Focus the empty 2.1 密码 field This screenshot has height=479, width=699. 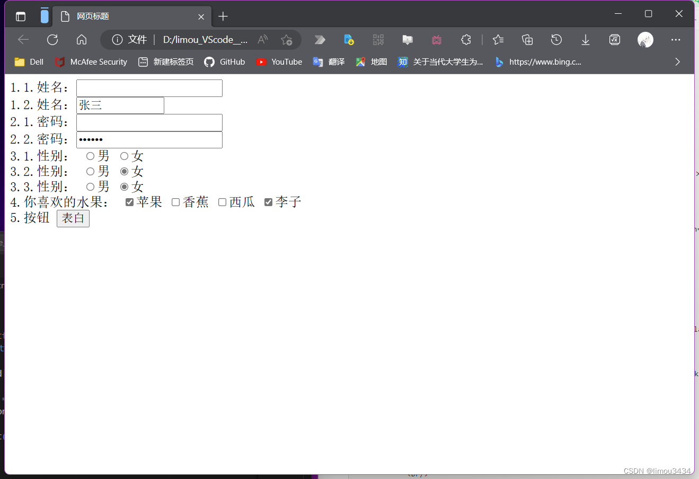149,122
